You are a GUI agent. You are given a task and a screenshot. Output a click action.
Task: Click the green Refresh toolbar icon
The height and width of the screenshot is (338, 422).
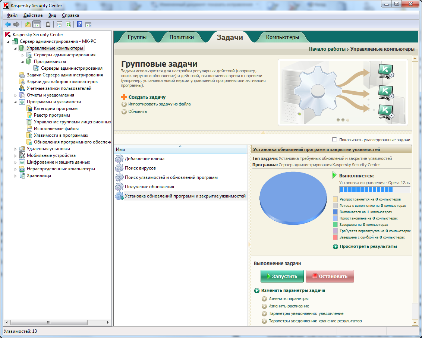coord(68,25)
